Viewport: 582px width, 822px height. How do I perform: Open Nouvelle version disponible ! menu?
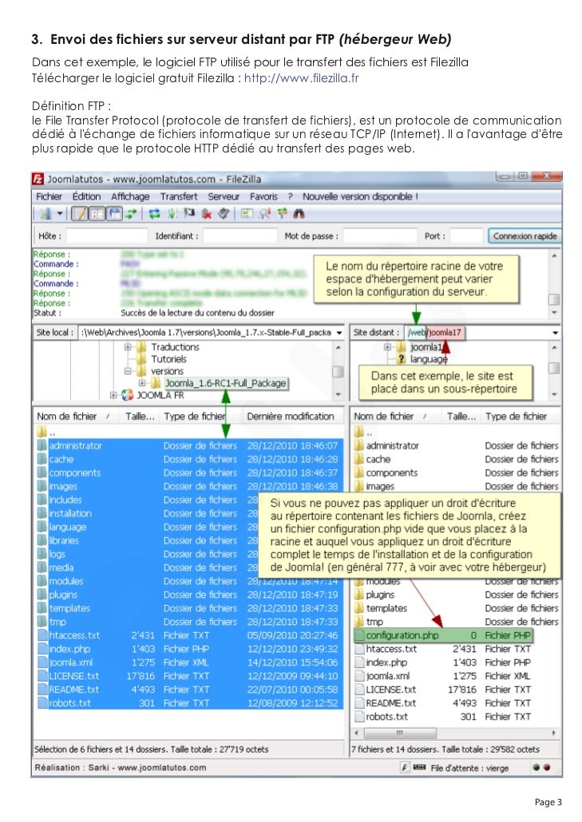(x=360, y=196)
